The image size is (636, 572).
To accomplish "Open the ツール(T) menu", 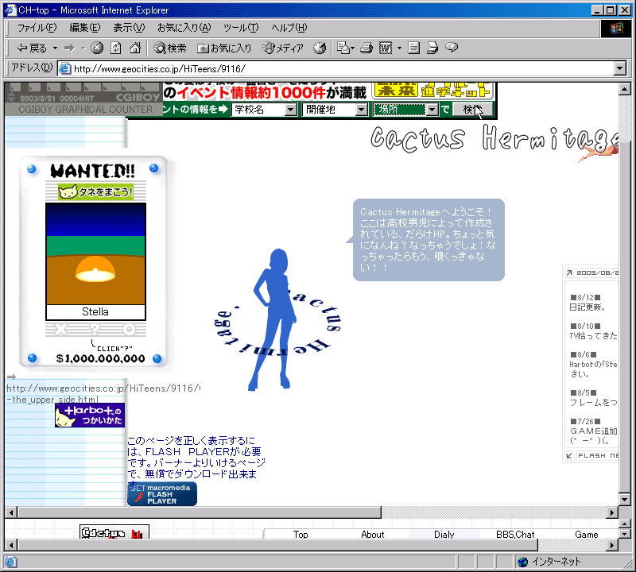I will 241,28.
